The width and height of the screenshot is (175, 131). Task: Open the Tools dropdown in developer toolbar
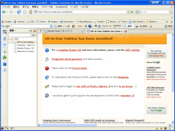click(123, 22)
